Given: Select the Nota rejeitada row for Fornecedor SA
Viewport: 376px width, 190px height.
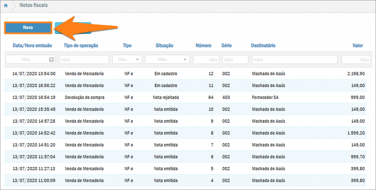Looking at the screenshot, I should pyautogui.click(x=165, y=97).
